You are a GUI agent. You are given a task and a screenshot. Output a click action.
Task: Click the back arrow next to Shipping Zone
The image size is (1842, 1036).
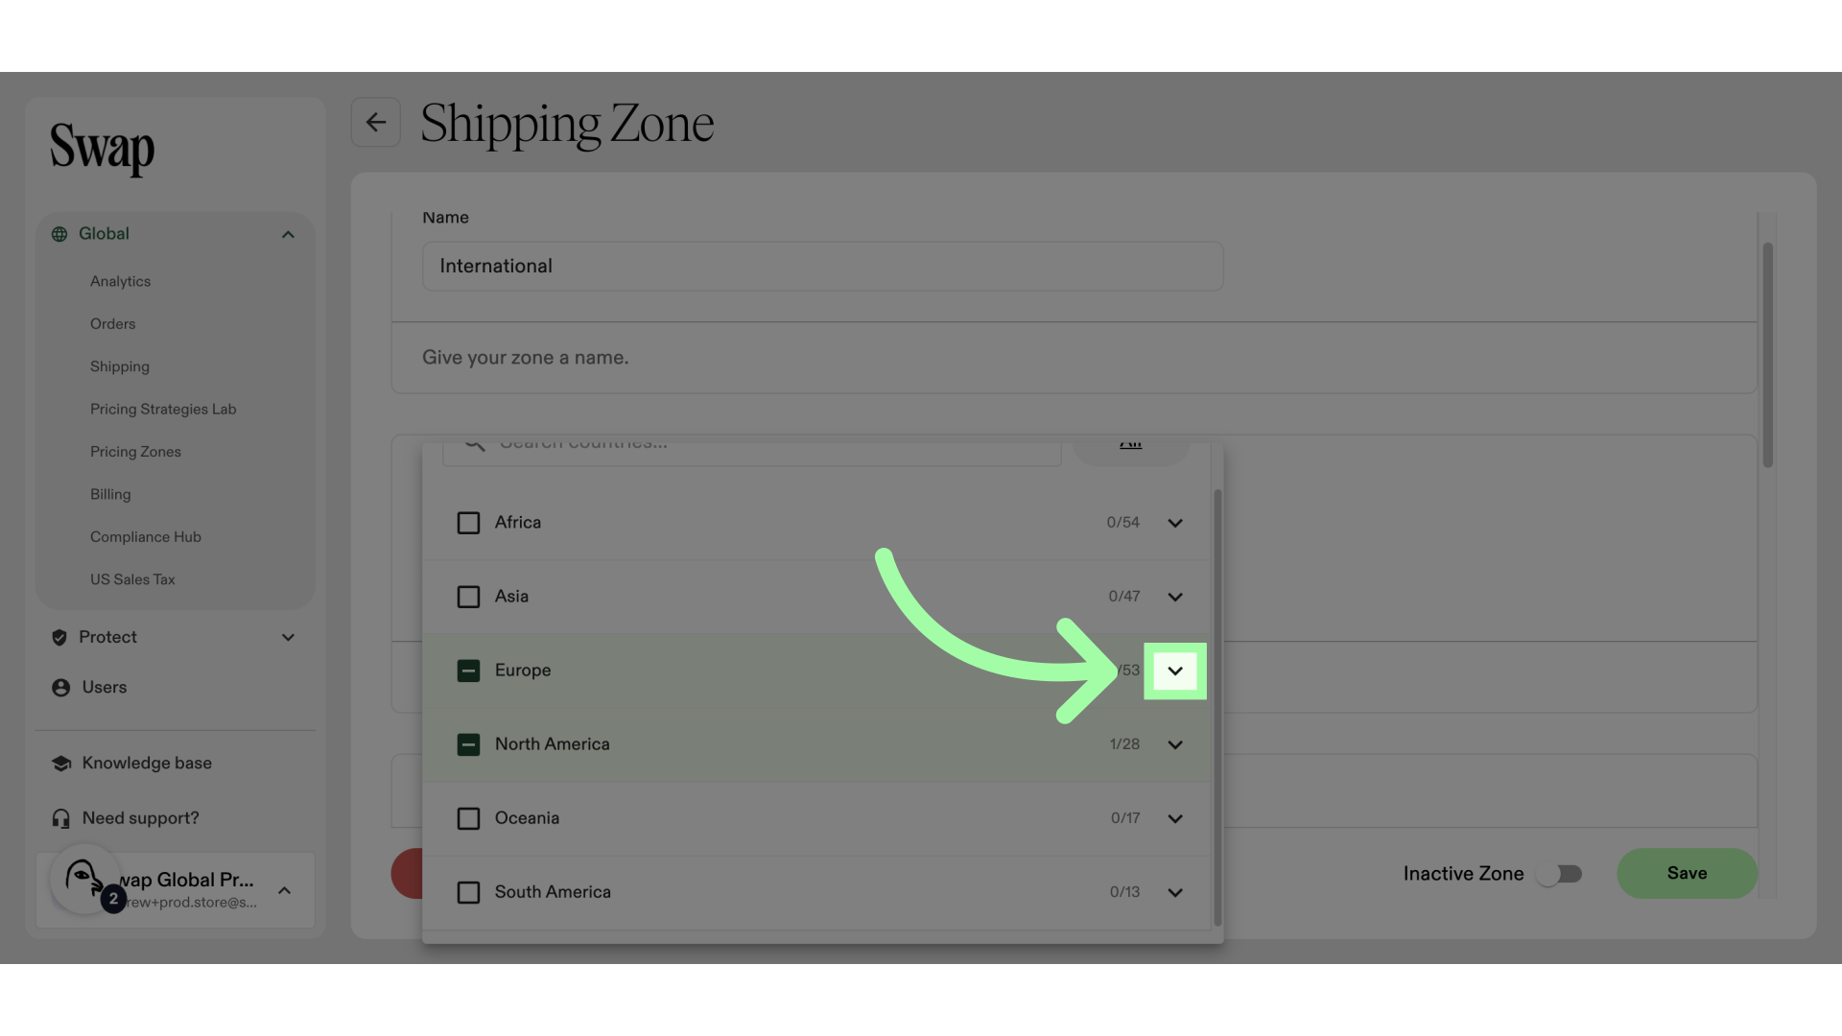pyautogui.click(x=375, y=123)
